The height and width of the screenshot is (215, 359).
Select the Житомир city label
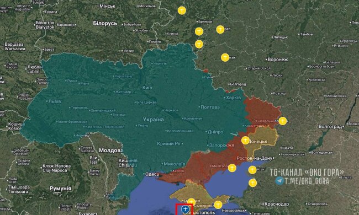123,92
